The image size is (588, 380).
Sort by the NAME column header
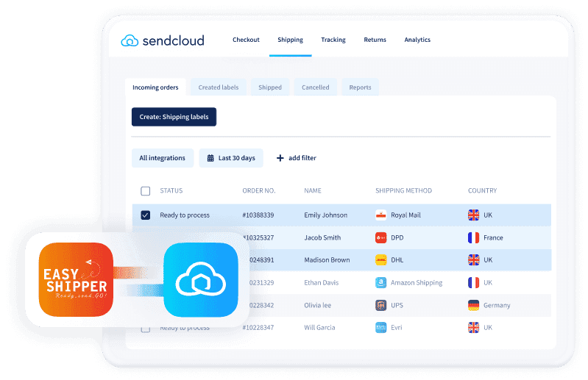(x=313, y=190)
